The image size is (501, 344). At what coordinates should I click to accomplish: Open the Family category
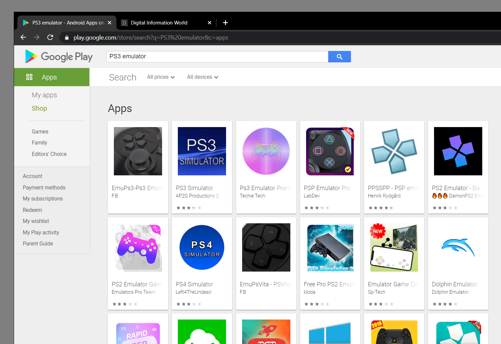click(40, 142)
